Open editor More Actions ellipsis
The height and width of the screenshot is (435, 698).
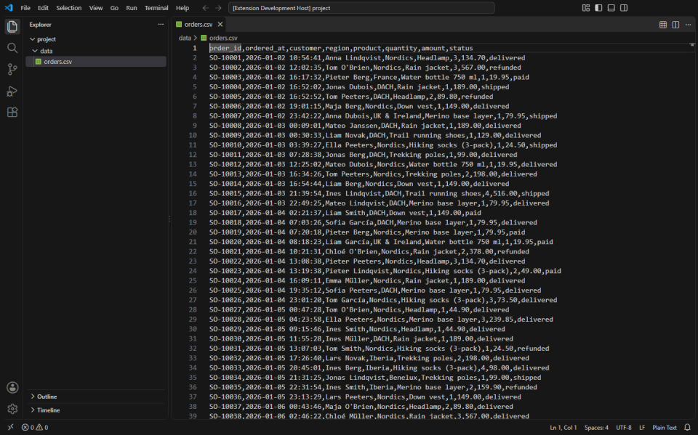click(689, 25)
